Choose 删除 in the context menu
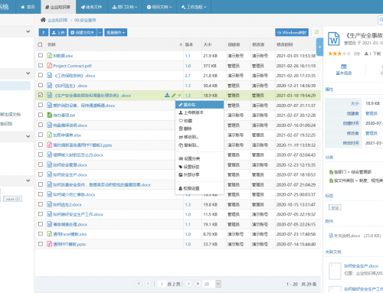This screenshot has height=293, width=383. 199,129
